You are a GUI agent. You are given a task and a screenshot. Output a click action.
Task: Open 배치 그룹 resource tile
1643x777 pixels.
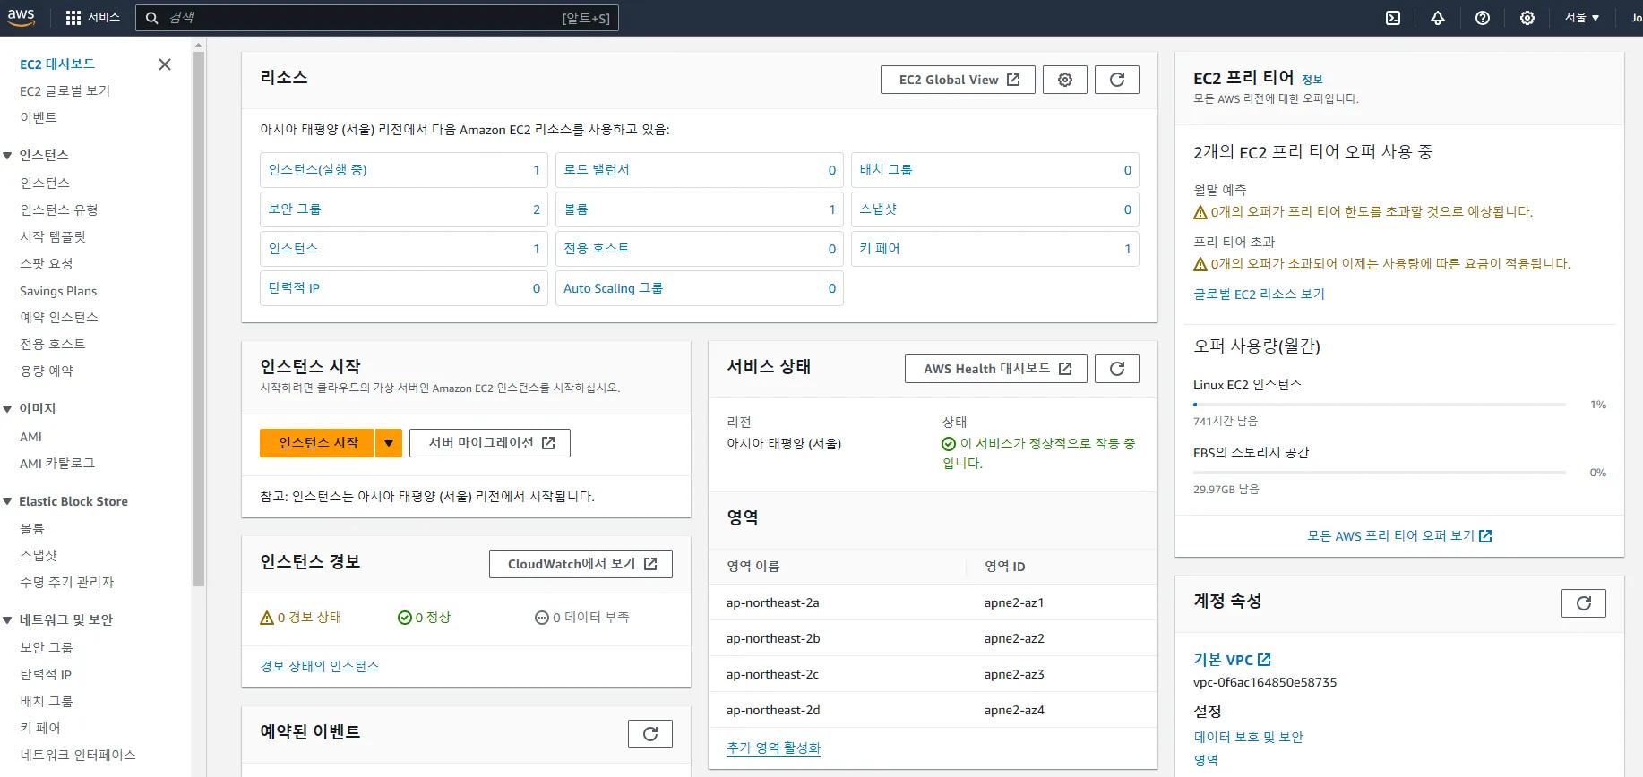coord(995,170)
